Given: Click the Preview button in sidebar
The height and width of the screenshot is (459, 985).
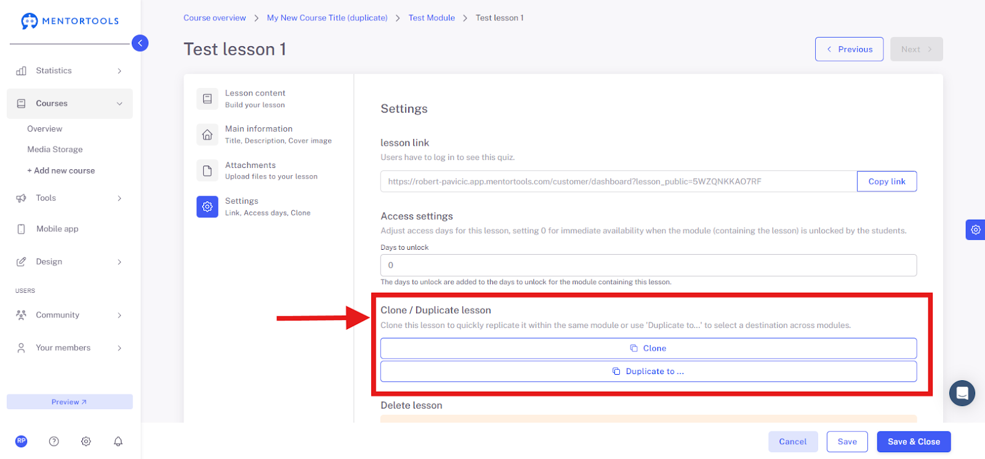Looking at the screenshot, I should pyautogui.click(x=70, y=402).
